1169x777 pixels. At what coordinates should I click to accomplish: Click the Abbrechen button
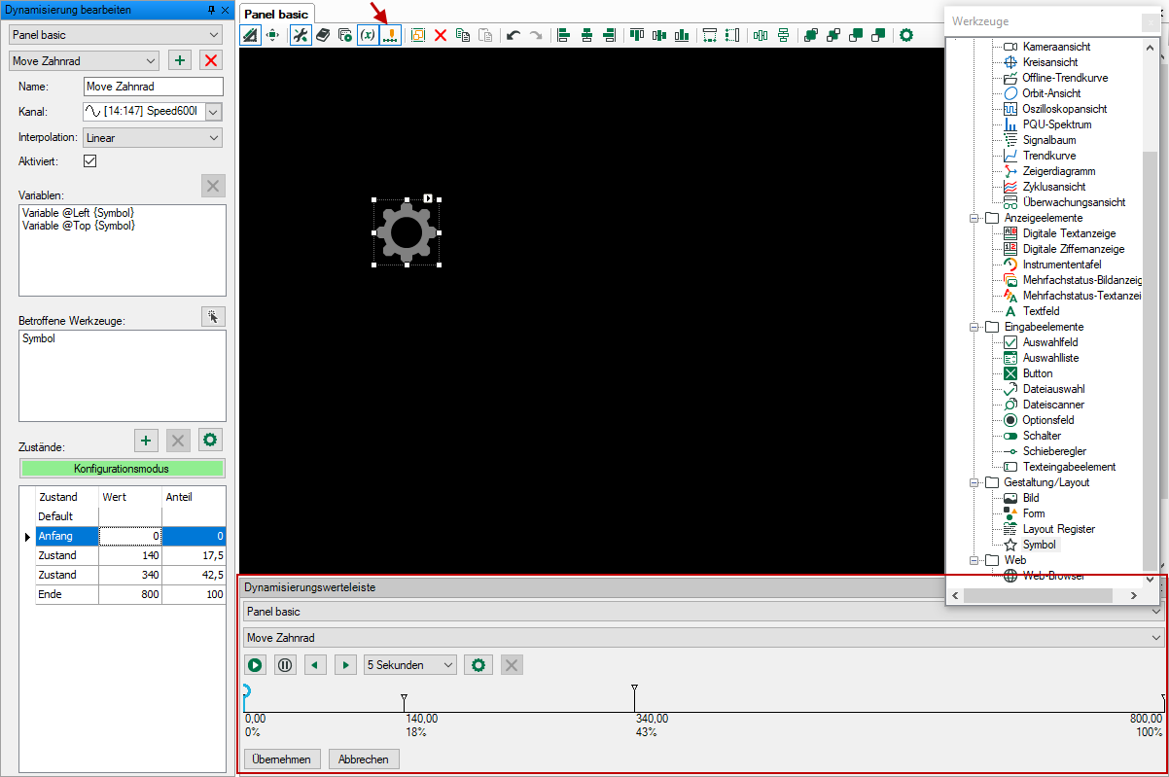pyautogui.click(x=364, y=759)
